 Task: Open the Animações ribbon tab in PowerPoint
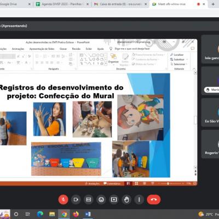click(18, 49)
